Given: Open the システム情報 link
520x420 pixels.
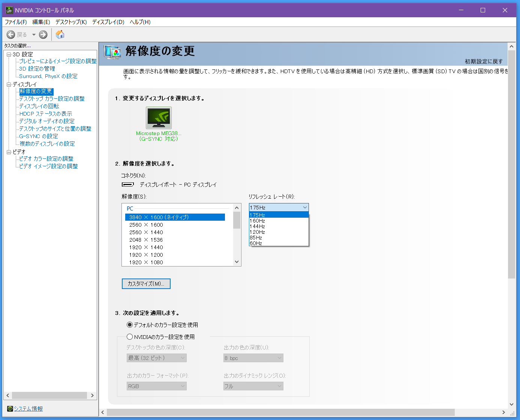Looking at the screenshot, I should coord(28,409).
